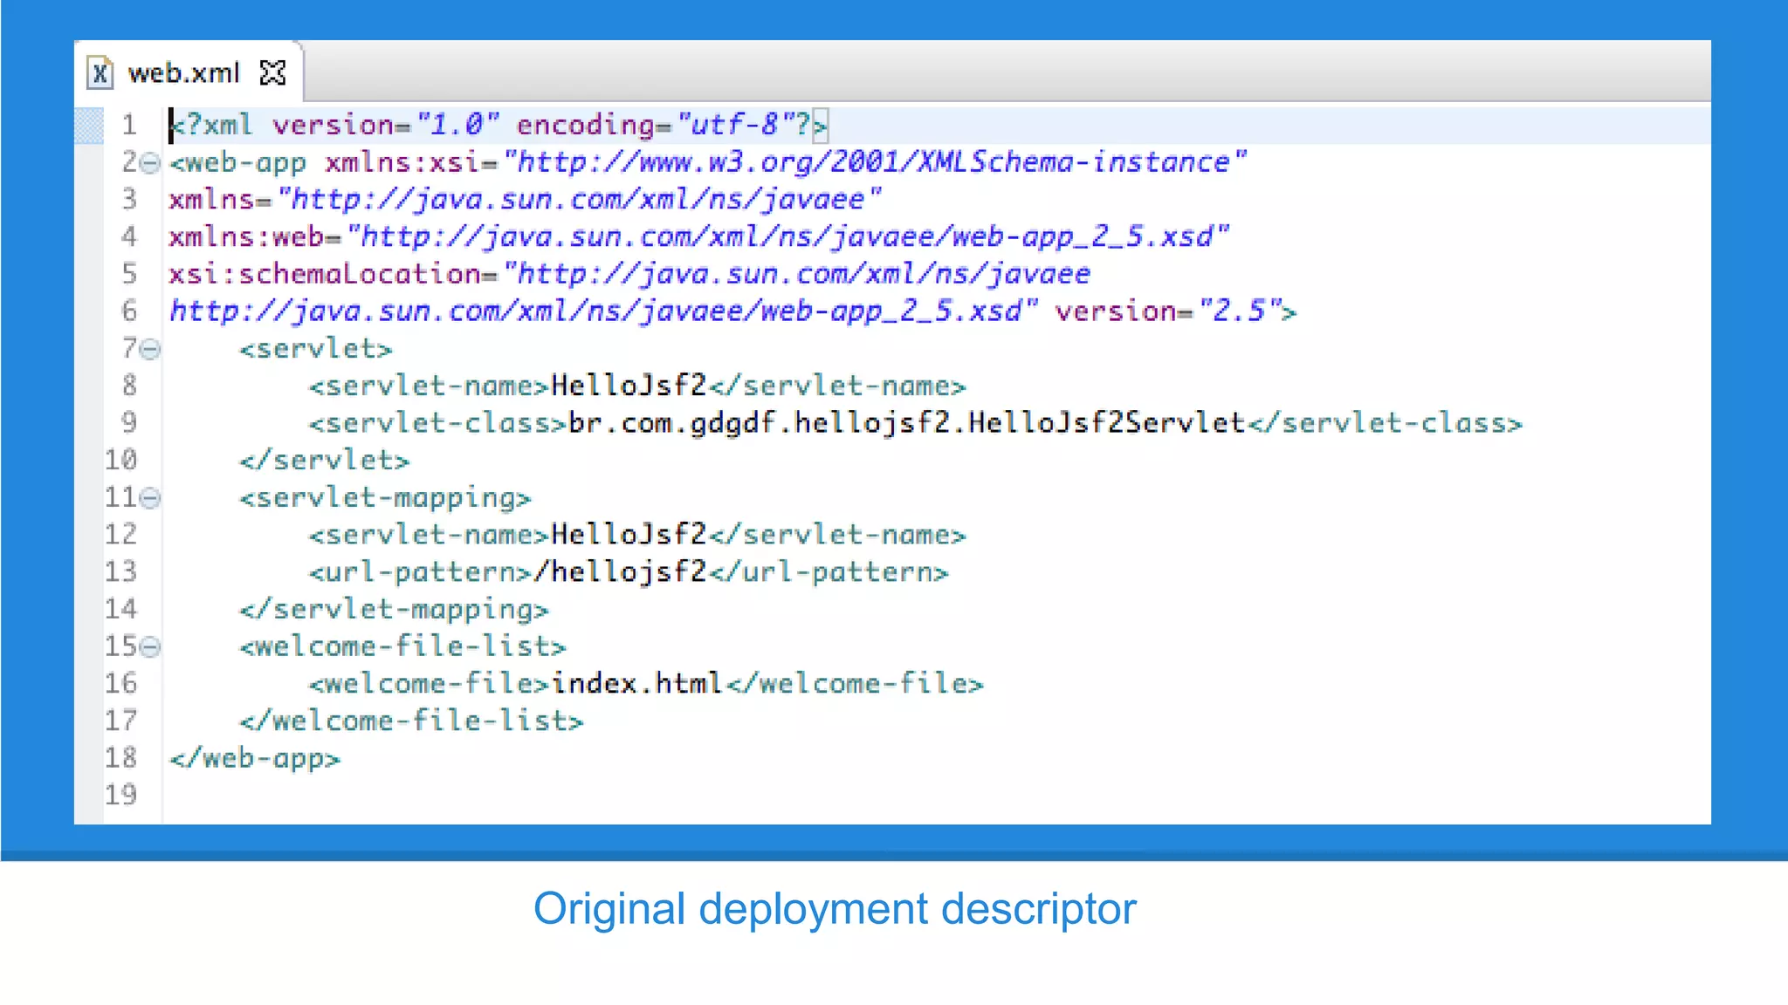This screenshot has height=1005, width=1788.
Task: Click the marker bar beside line 1
Action: click(x=88, y=126)
